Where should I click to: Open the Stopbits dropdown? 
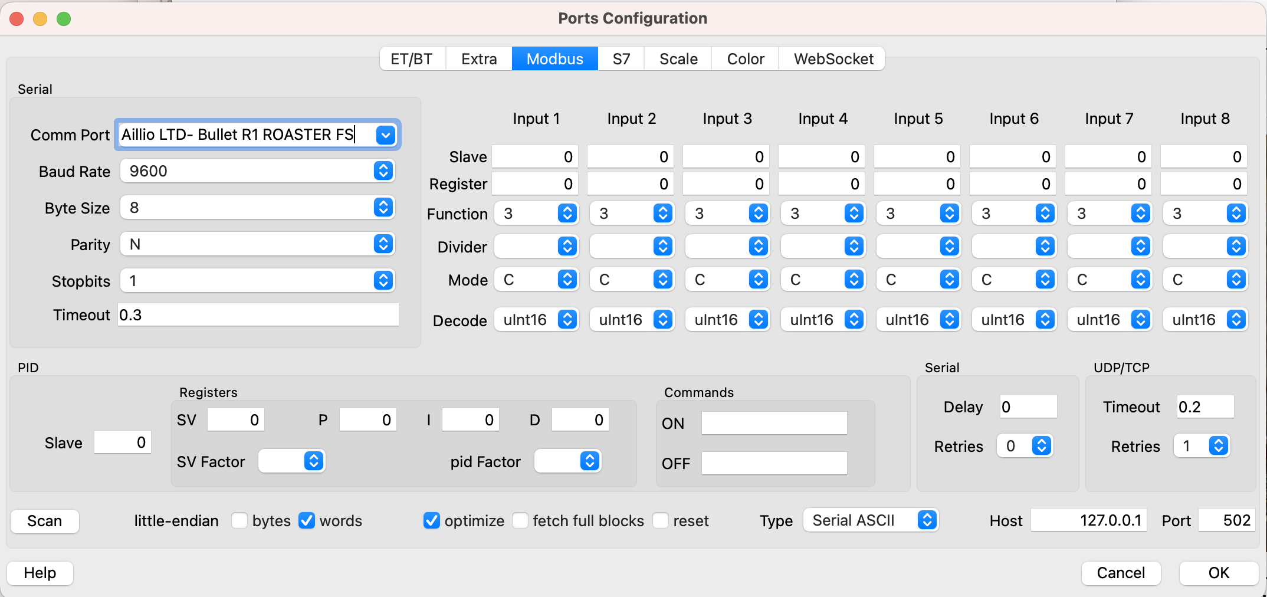click(x=383, y=281)
